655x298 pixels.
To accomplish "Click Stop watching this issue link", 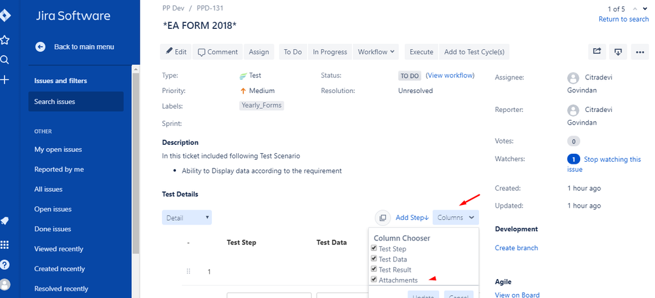I will click(604, 164).
